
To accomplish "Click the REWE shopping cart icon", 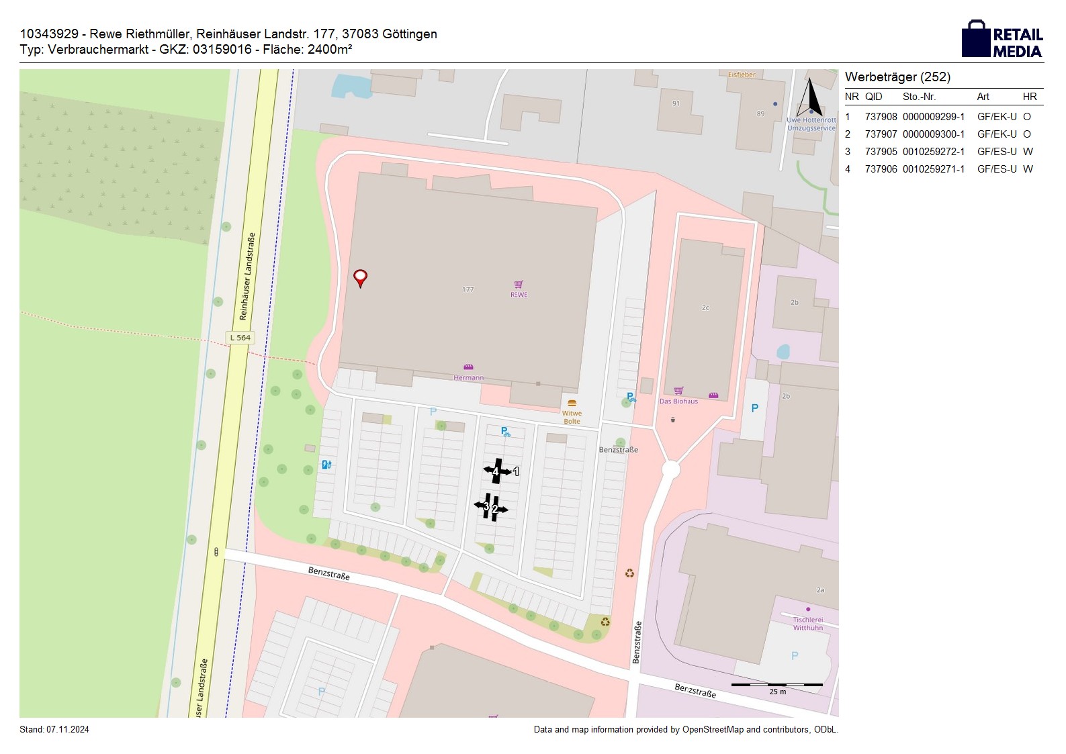I will 518,285.
